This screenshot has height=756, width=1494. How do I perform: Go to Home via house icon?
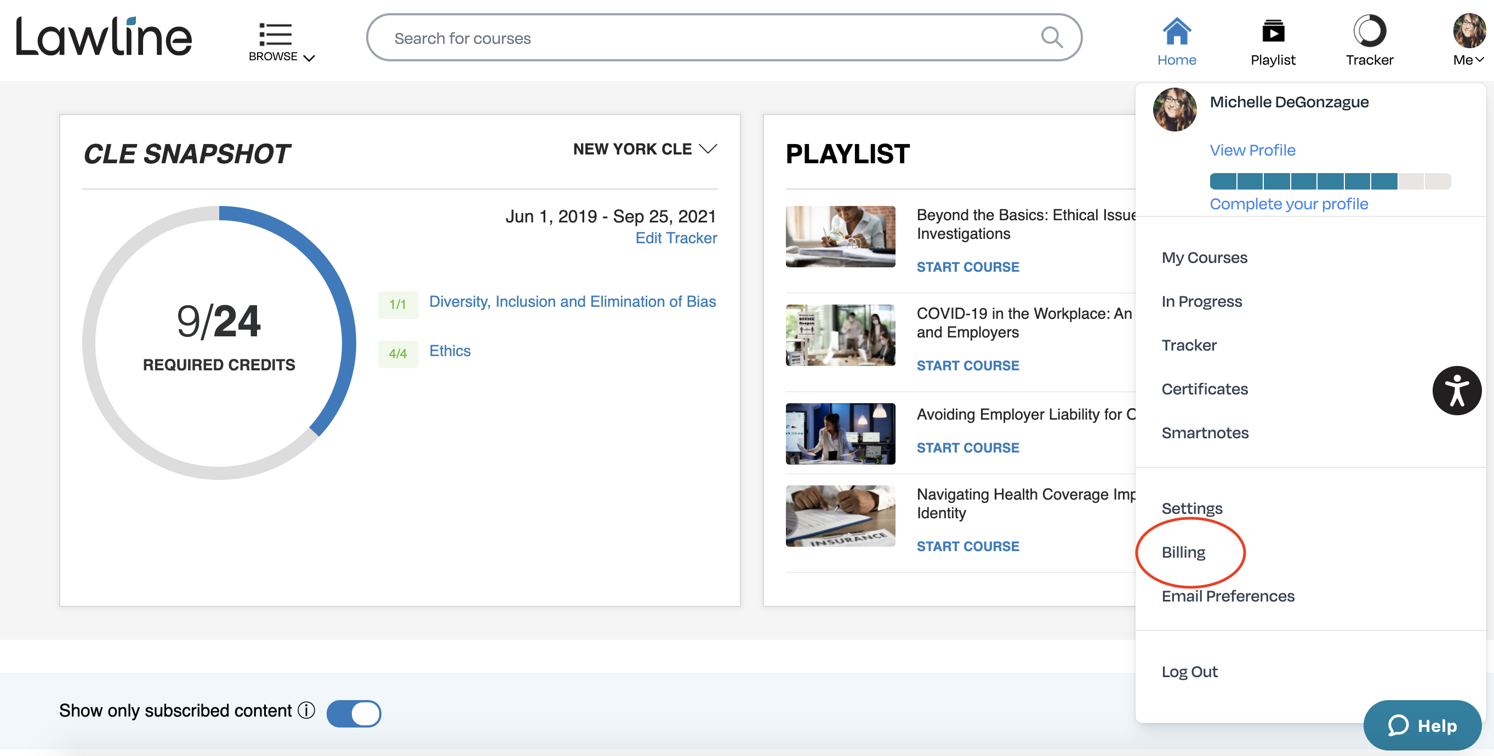pyautogui.click(x=1176, y=31)
